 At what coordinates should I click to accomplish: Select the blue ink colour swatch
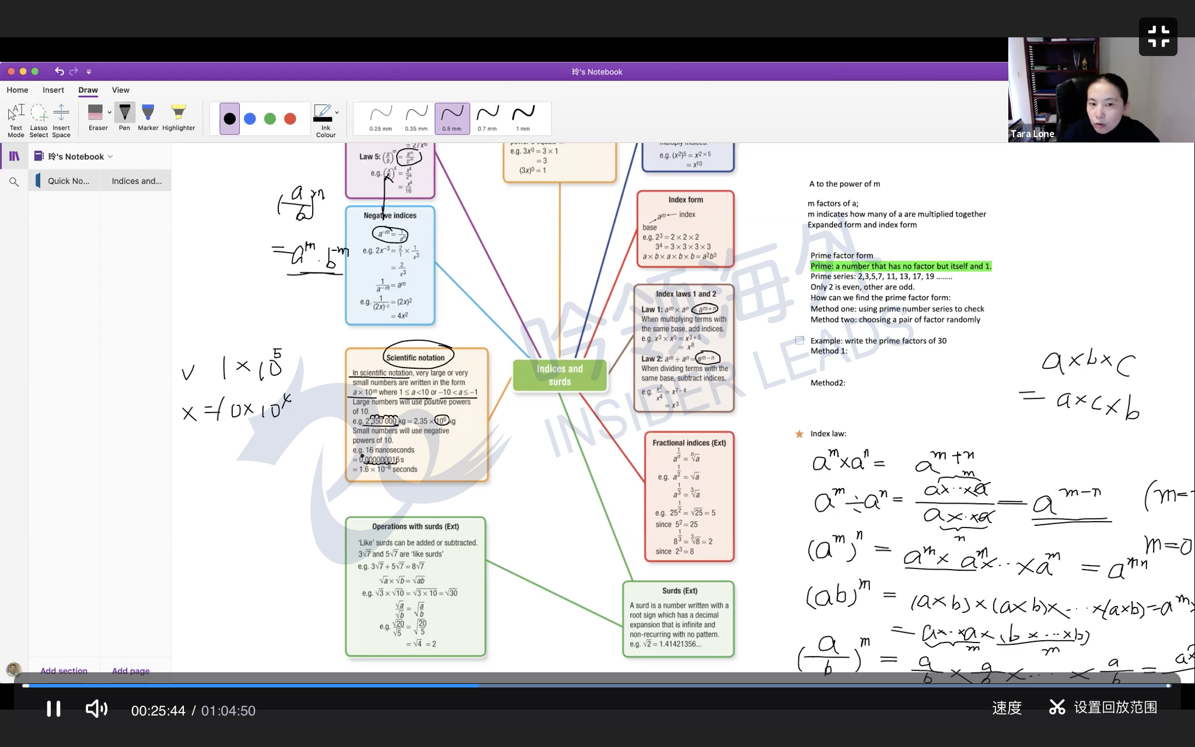coord(250,119)
